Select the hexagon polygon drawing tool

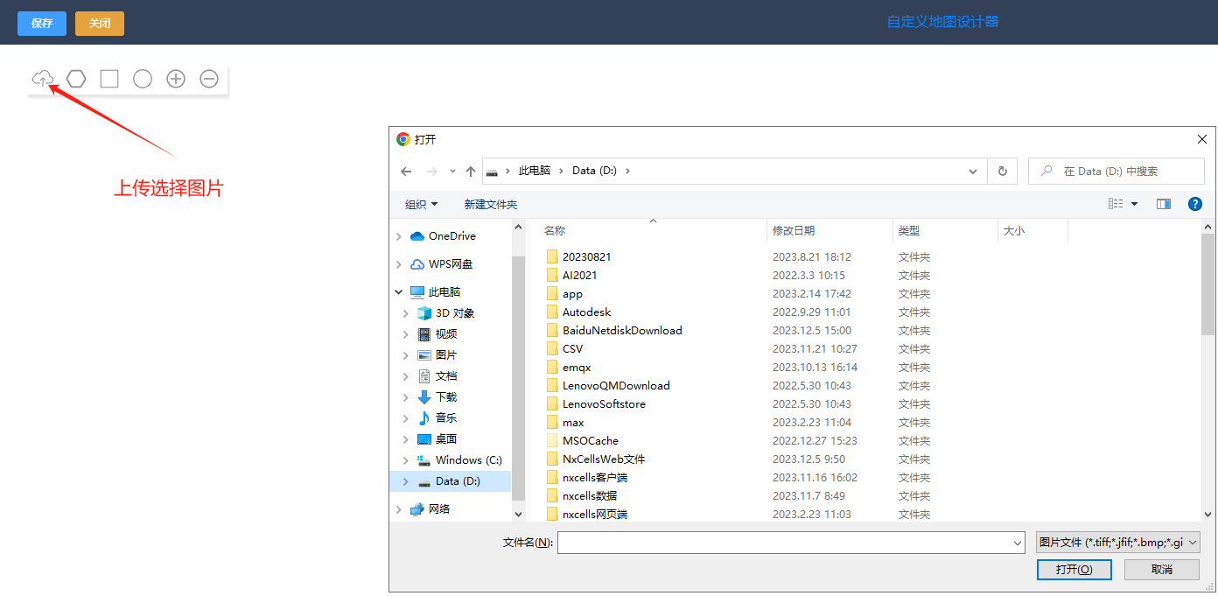click(76, 79)
